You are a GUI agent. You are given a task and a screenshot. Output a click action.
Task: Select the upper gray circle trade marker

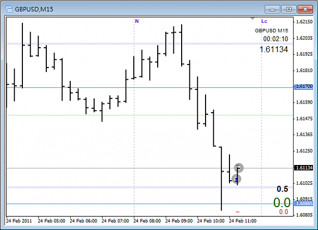tap(239, 168)
